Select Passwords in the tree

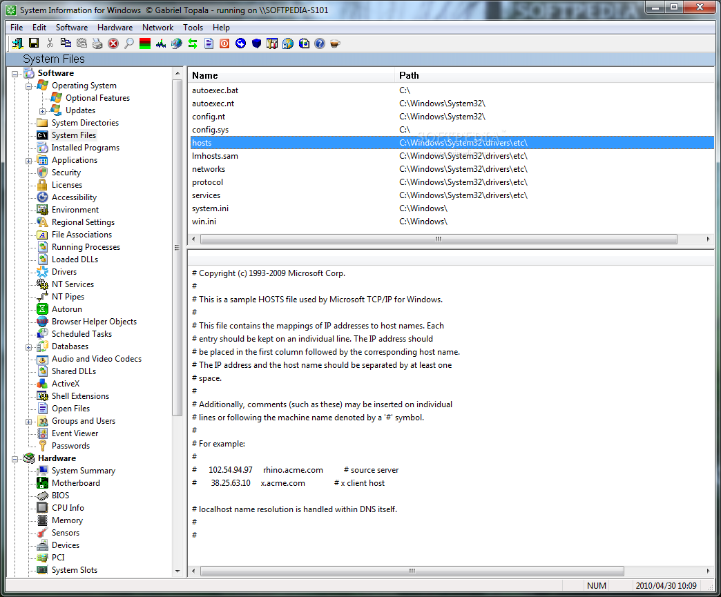pyautogui.click(x=70, y=445)
